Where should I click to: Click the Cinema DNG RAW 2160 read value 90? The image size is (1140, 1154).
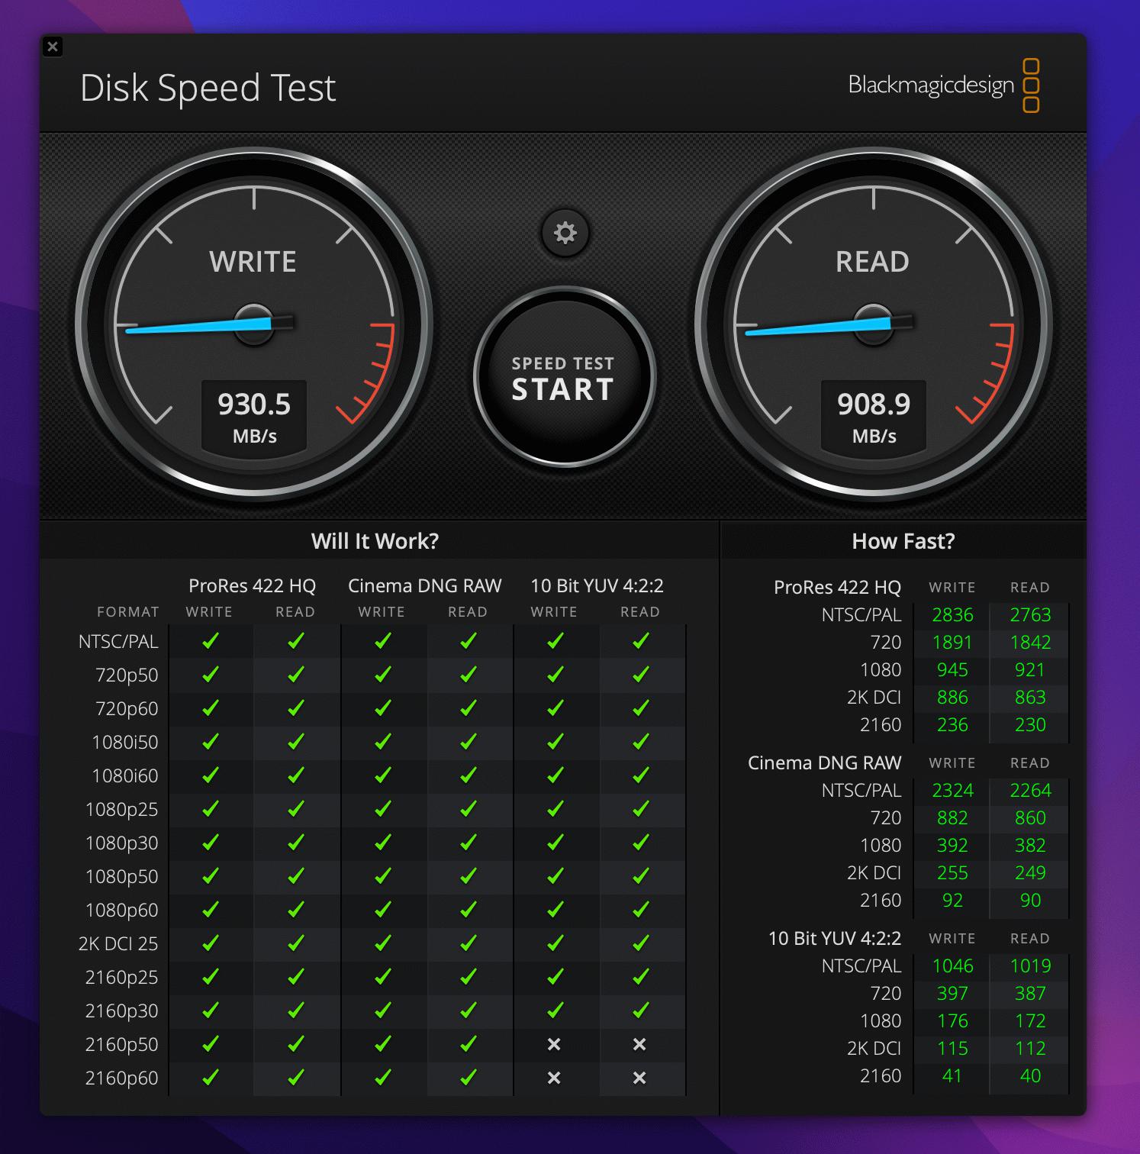point(1030,900)
